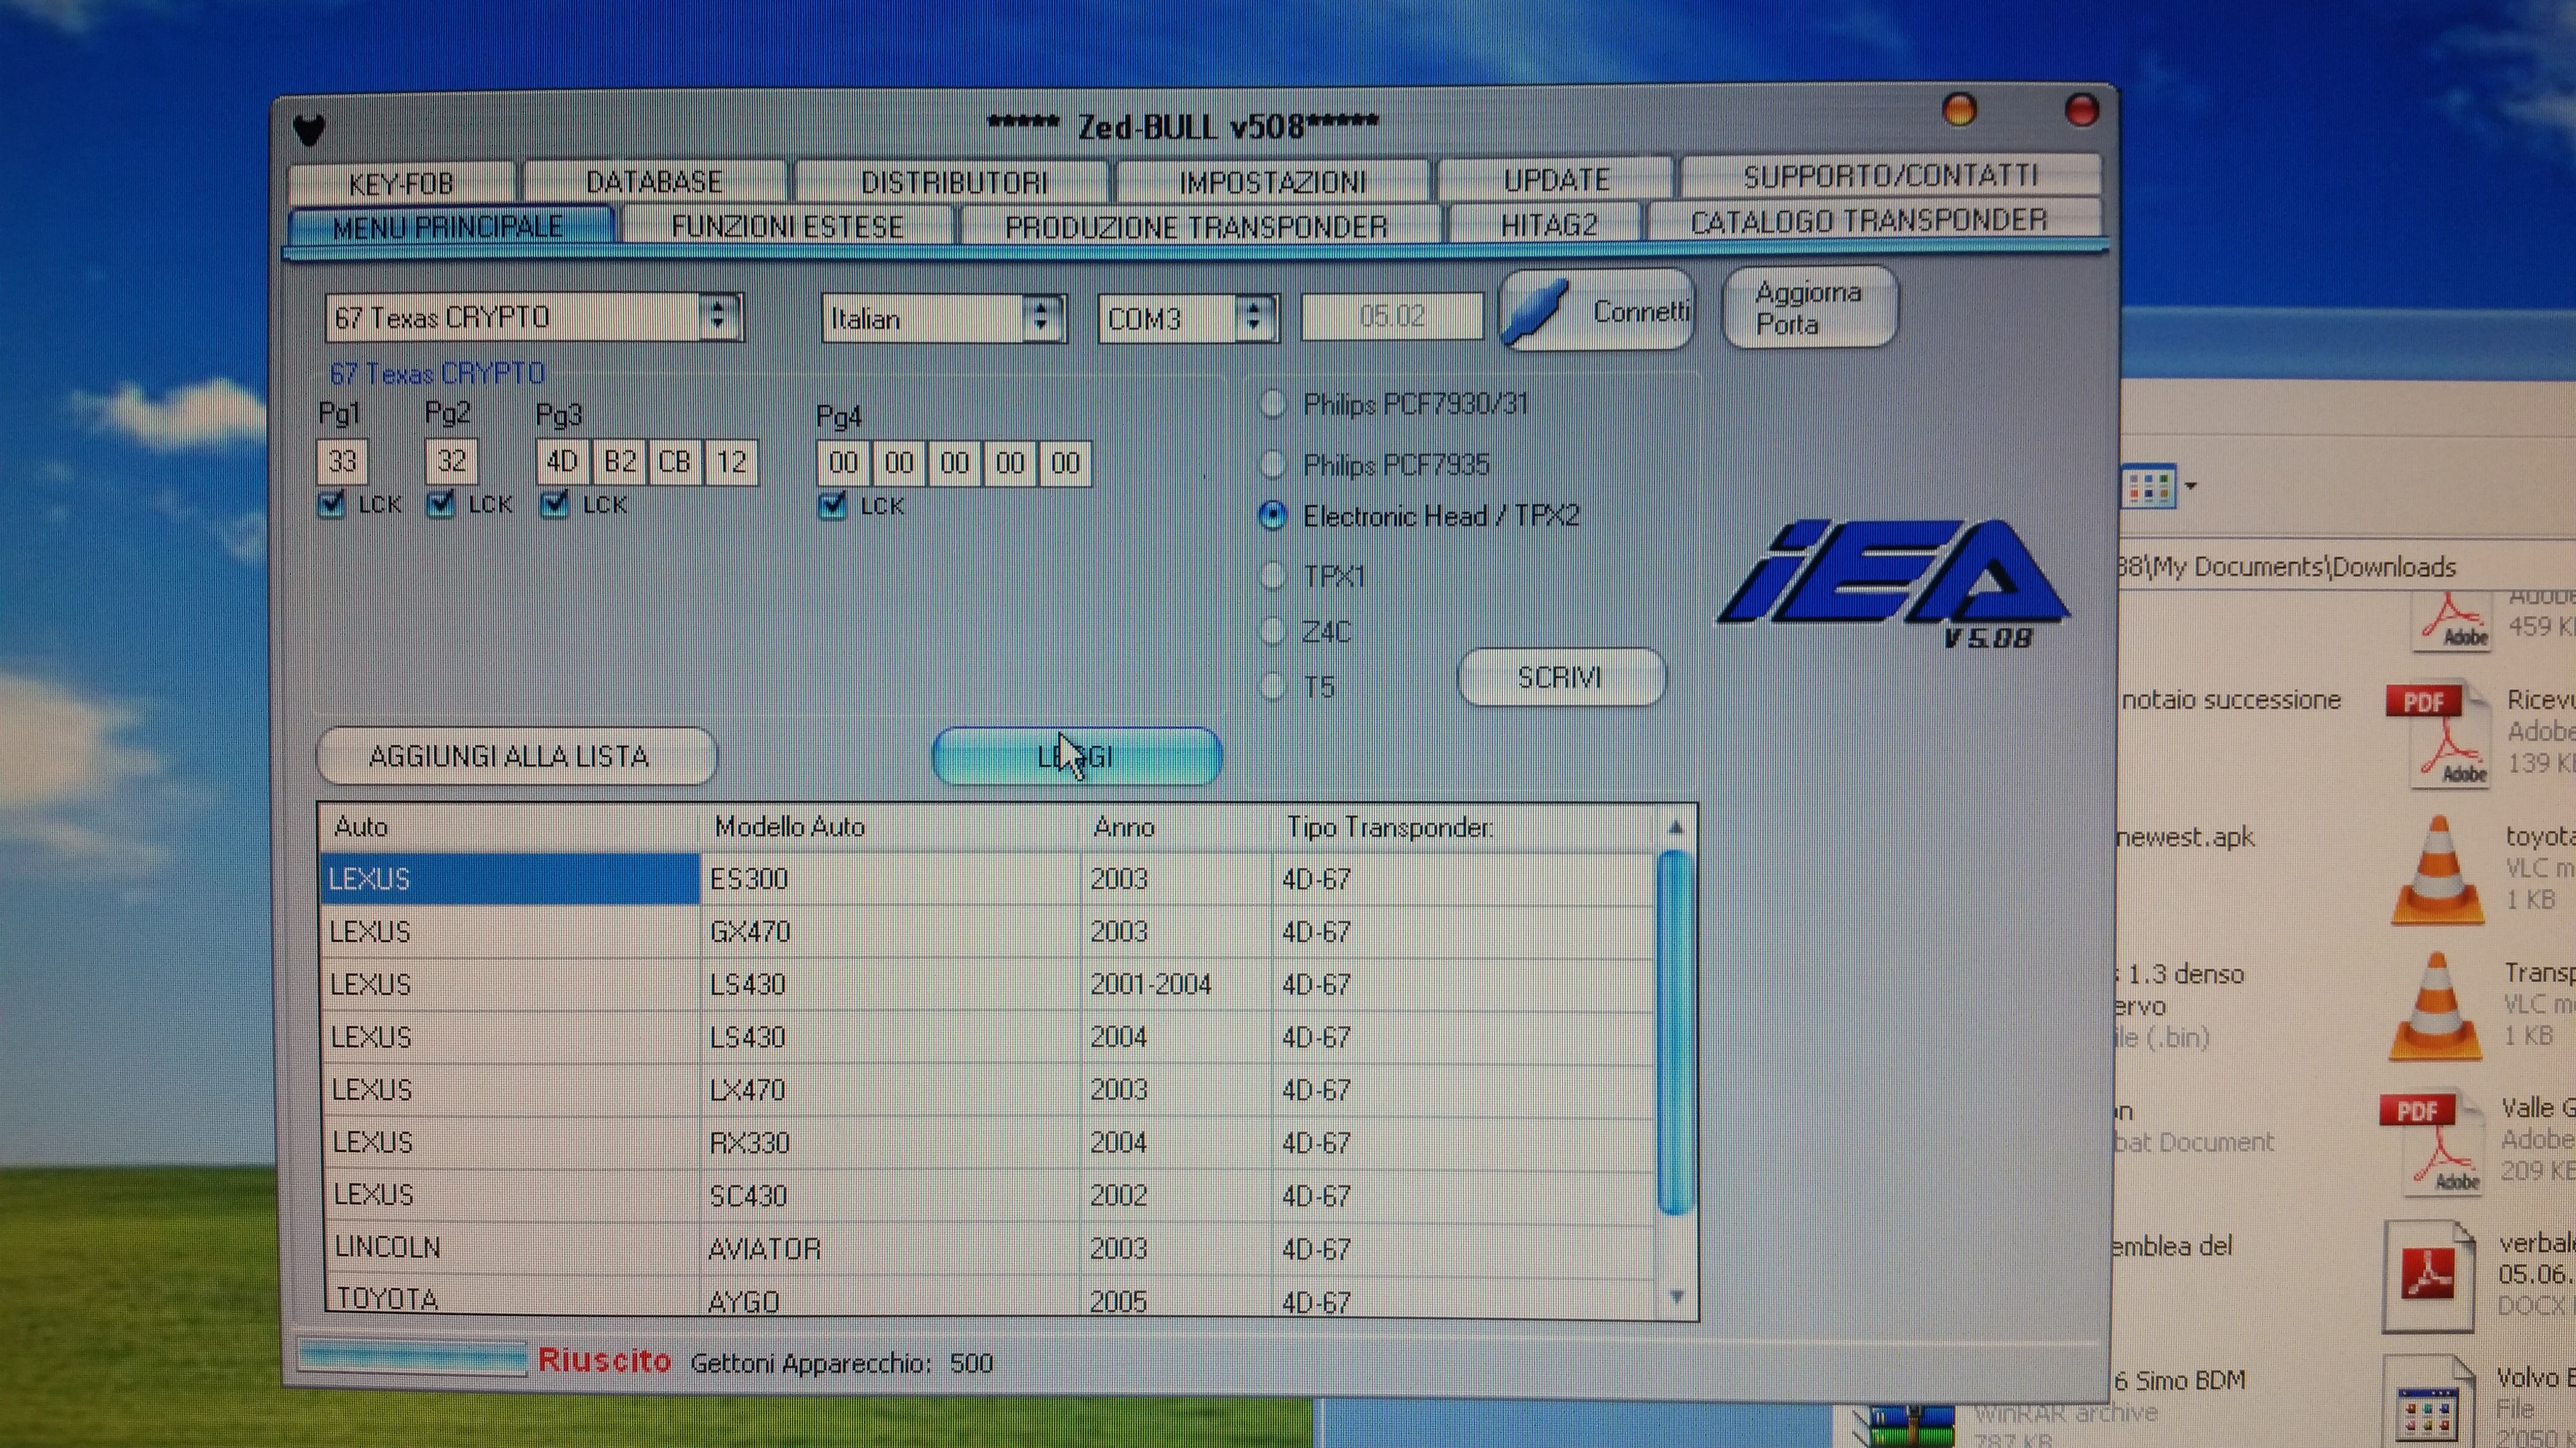This screenshot has height=1448, width=2576.
Task: Select the LEXUS LS430 2001-2004 row
Action: (987, 984)
